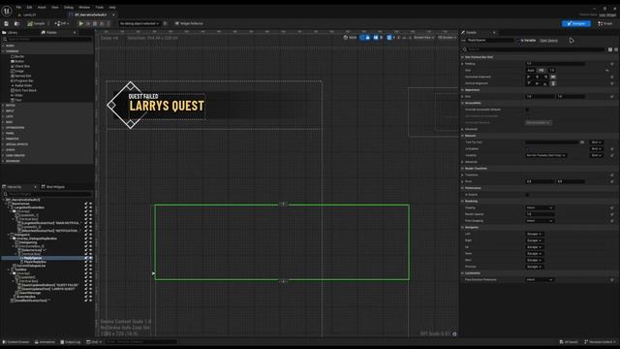Select the diamond quest icon image in canvas
620x349 pixels.
coord(131,105)
